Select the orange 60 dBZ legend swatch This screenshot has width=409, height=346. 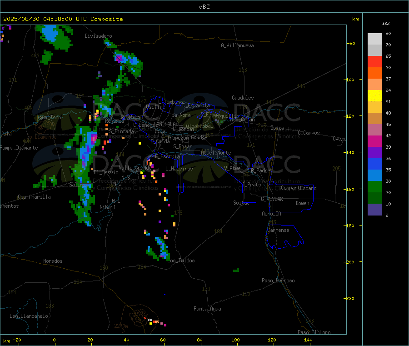[x=374, y=73]
